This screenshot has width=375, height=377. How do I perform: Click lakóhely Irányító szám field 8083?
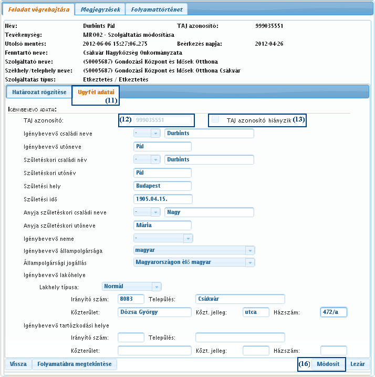[x=131, y=299]
